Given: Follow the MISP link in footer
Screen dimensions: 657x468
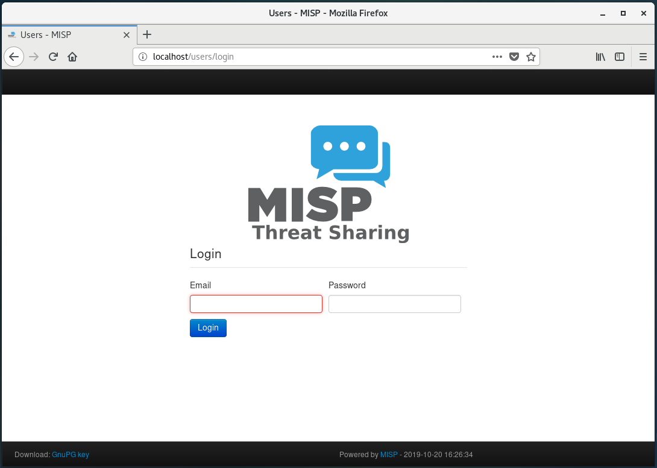Looking at the screenshot, I should (x=389, y=455).
